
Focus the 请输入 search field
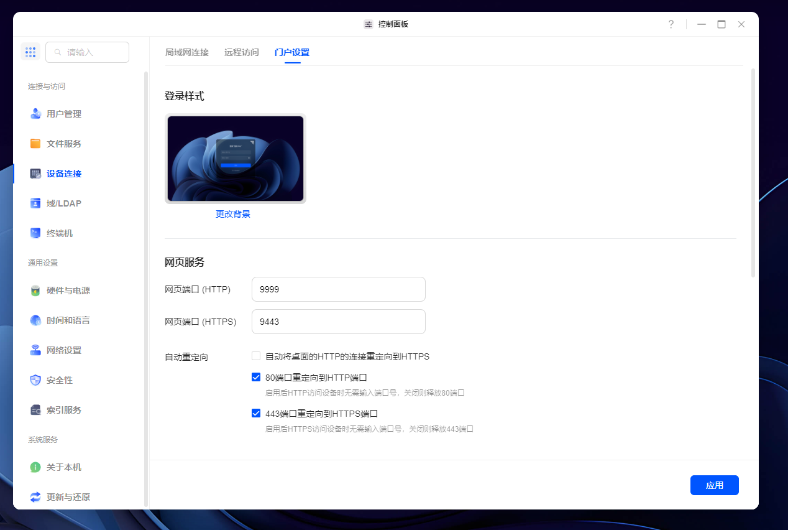click(x=87, y=52)
